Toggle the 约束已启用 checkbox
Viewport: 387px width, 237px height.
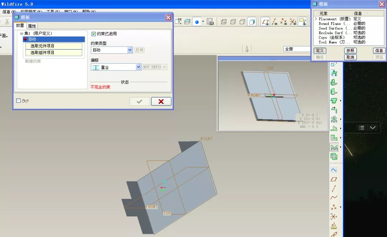(94, 34)
